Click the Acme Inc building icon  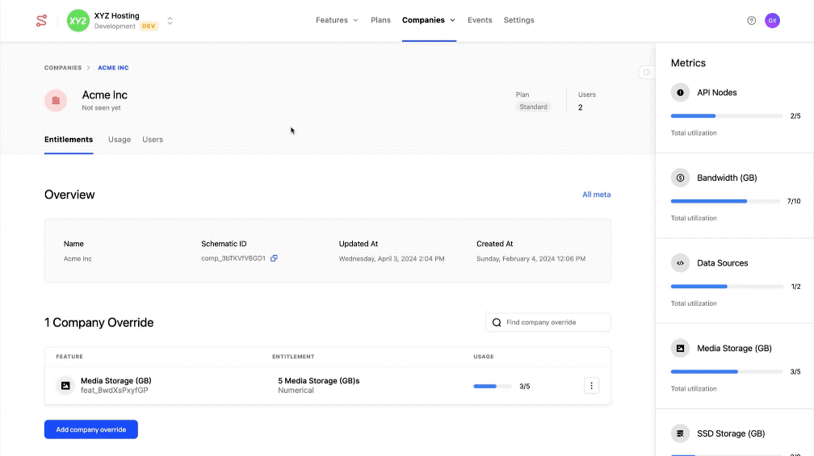pos(56,101)
